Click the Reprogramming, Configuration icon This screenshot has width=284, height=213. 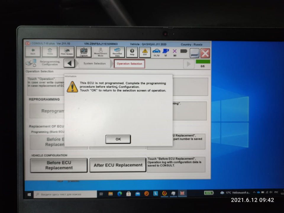coord(31,63)
